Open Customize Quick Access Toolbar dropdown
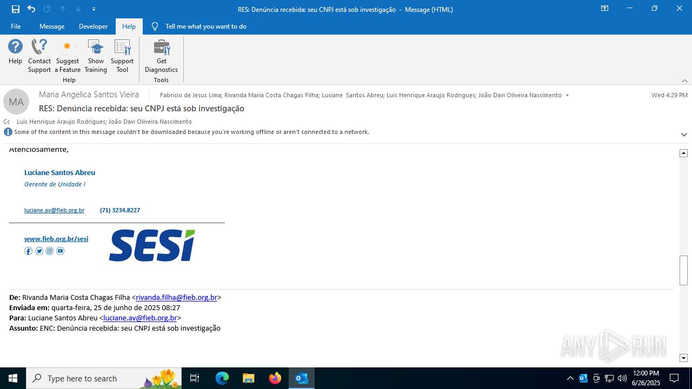692x389 pixels. coord(94,9)
